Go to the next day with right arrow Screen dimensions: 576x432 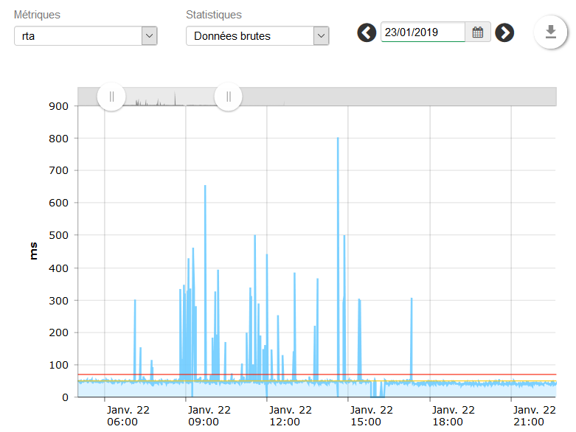pos(504,32)
